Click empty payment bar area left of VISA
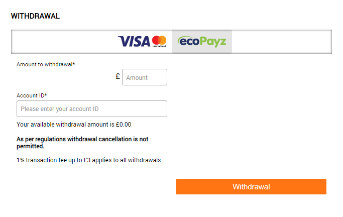The width and height of the screenshot is (343, 217). [64, 42]
